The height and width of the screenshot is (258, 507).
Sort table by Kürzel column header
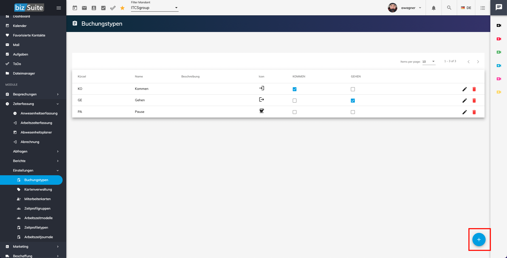[82, 76]
